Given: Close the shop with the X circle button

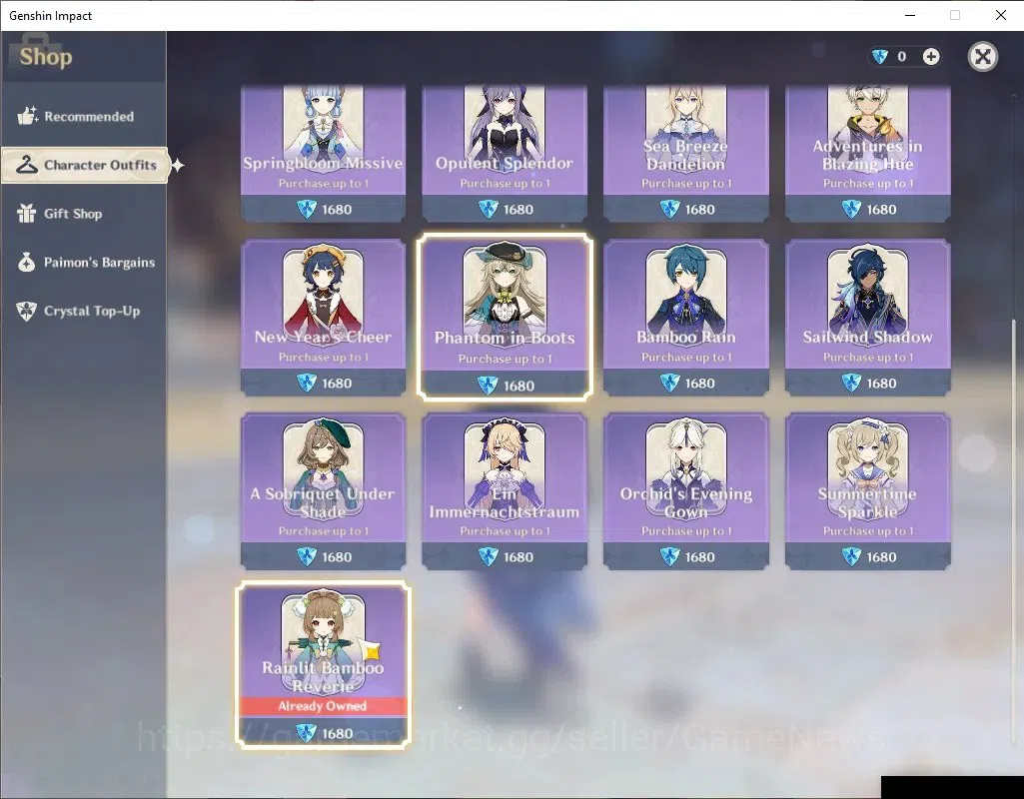Looking at the screenshot, I should [982, 57].
